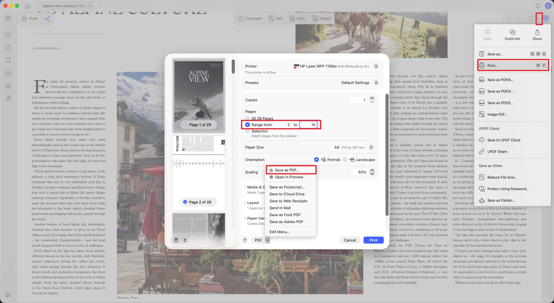
Task: Select Landscape orientation
Action: (x=345, y=160)
